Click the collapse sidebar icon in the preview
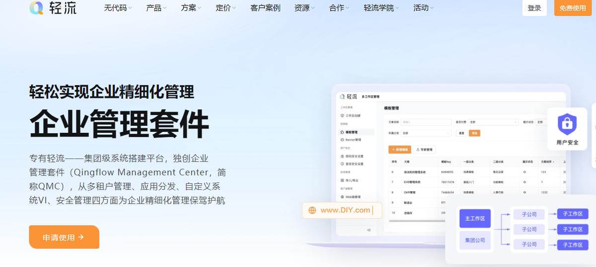596x267 pixels. click(369, 230)
